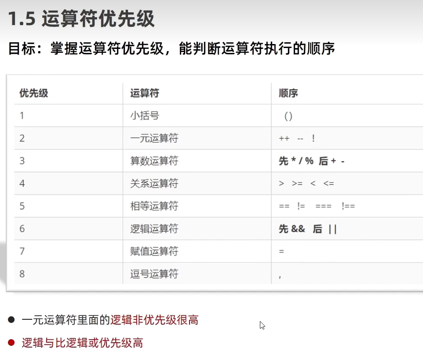Click the priority cell '6'
Viewport: 423px width, 348px height.
[x=22, y=229]
